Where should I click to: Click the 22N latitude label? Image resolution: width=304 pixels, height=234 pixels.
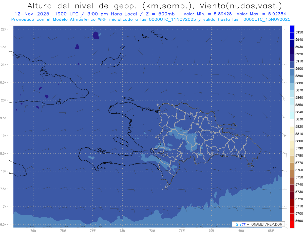tap(4, 29)
